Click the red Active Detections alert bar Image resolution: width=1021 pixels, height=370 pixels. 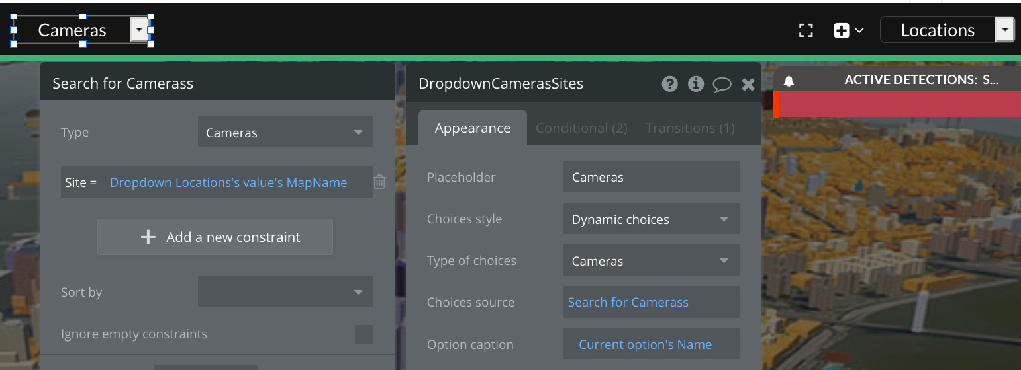(x=898, y=104)
